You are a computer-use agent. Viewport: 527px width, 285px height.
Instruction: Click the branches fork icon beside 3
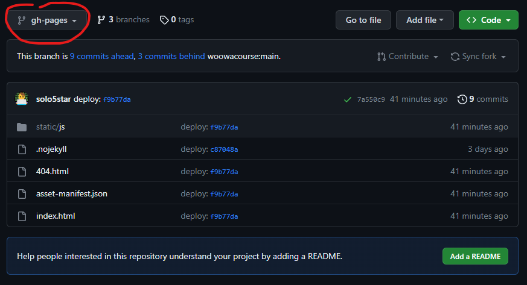(101, 20)
